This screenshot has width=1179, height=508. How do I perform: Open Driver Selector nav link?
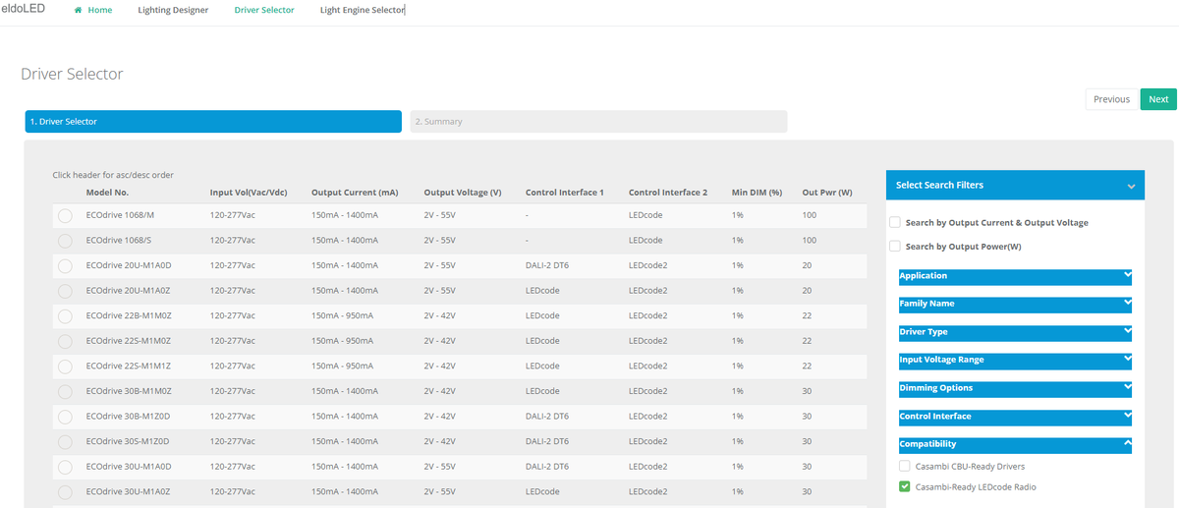[x=264, y=10]
